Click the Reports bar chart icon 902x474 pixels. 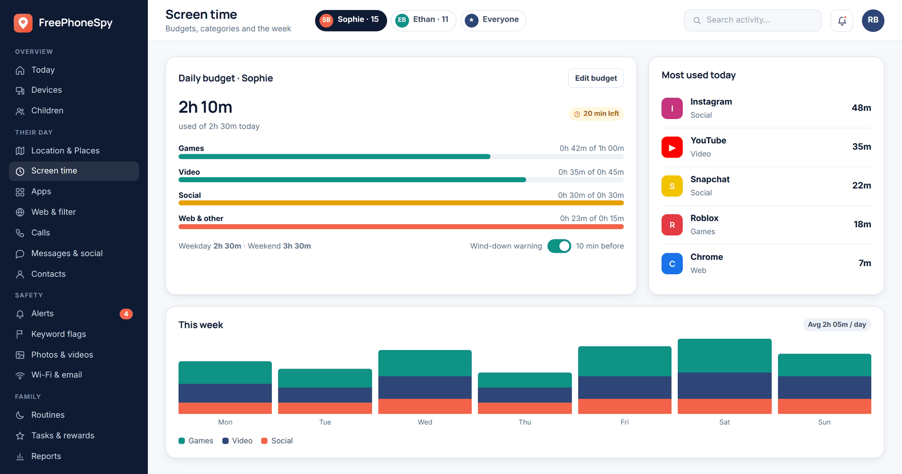point(20,456)
